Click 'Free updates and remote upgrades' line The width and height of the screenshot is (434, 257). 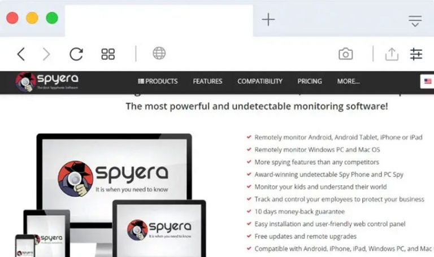coord(305,237)
